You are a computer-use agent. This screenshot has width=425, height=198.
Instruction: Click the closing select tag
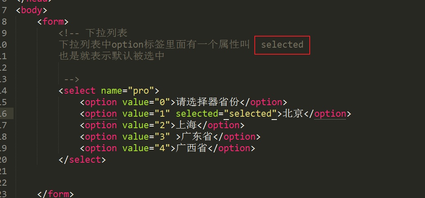point(82,159)
